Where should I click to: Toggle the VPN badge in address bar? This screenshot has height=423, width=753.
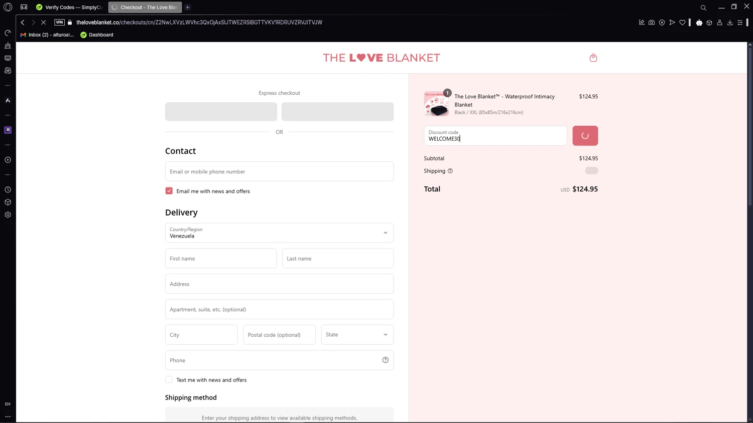tap(59, 22)
